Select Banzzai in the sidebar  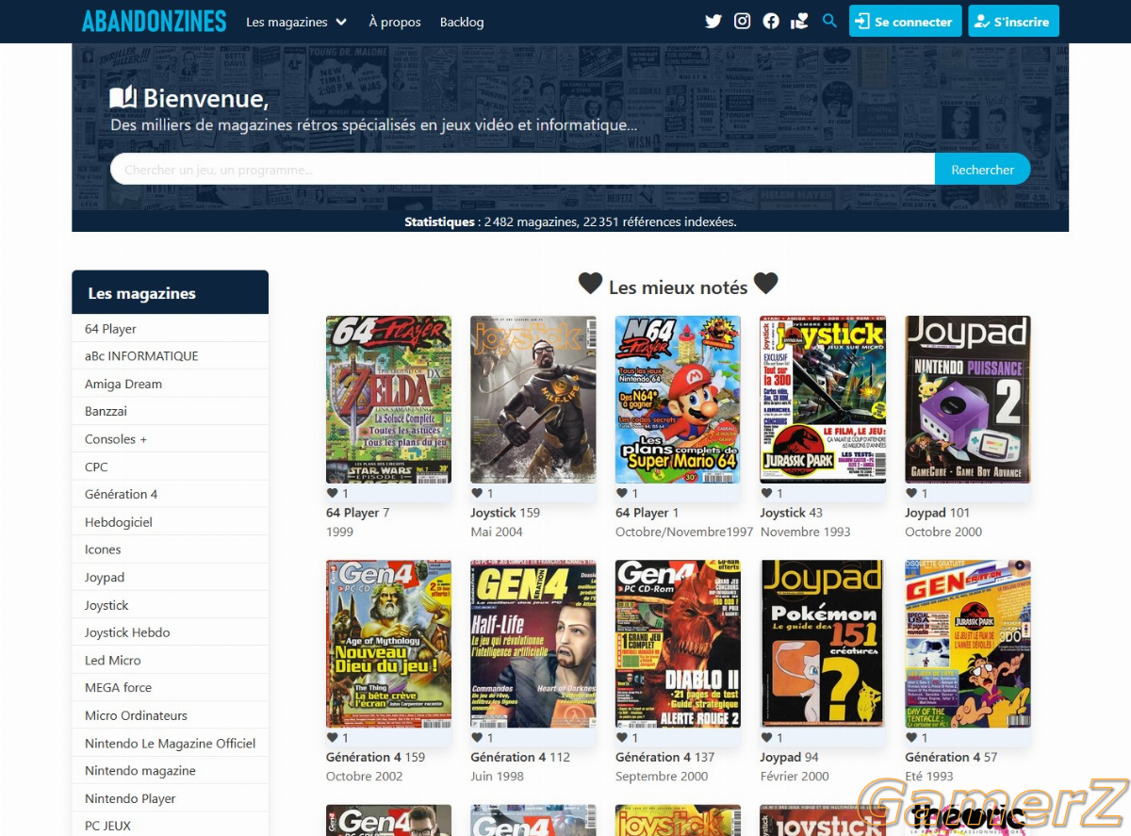(170, 411)
